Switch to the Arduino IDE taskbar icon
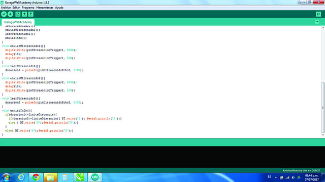This screenshot has height=182, width=325. click(95, 177)
